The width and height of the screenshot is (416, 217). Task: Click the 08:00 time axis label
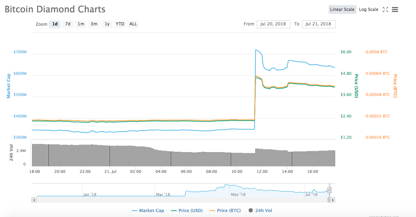(212, 171)
